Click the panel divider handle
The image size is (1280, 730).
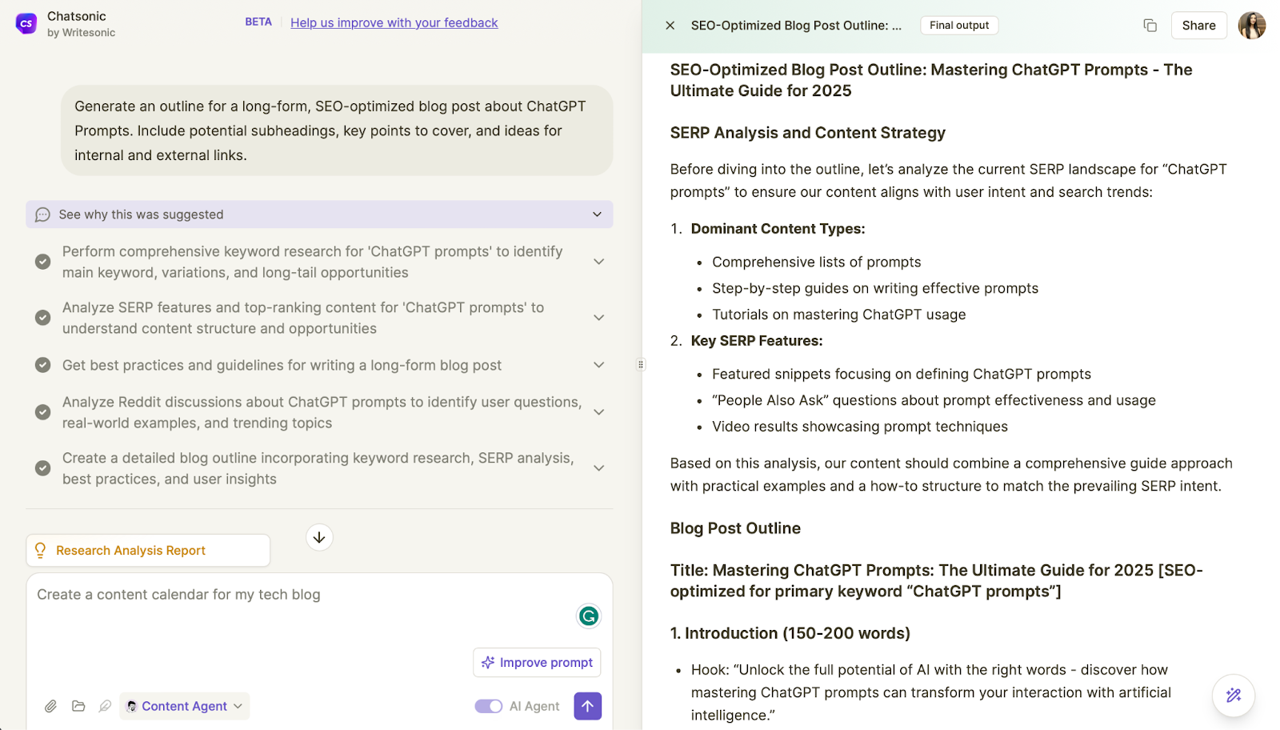pyautogui.click(x=641, y=365)
